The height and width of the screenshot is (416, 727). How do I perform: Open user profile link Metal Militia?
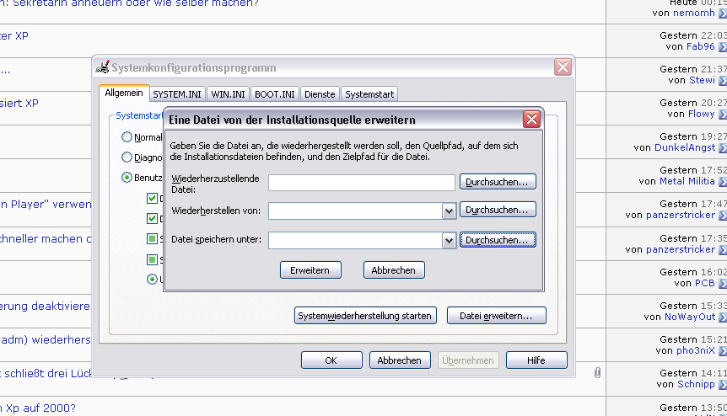pyautogui.click(x=687, y=181)
